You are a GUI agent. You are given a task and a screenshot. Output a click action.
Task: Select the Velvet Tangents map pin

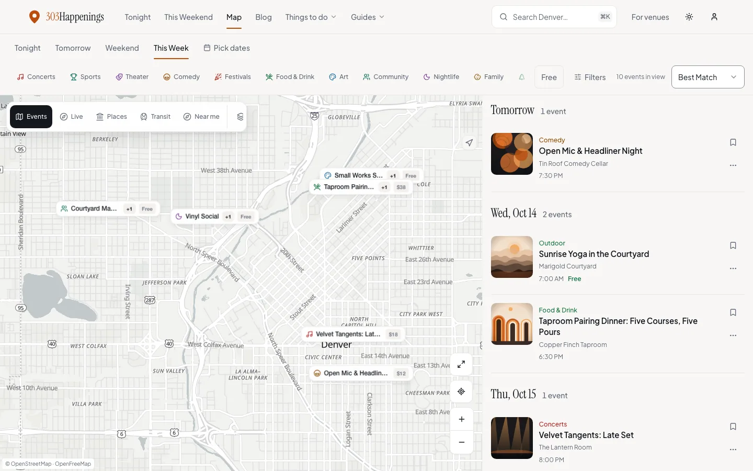353,334
